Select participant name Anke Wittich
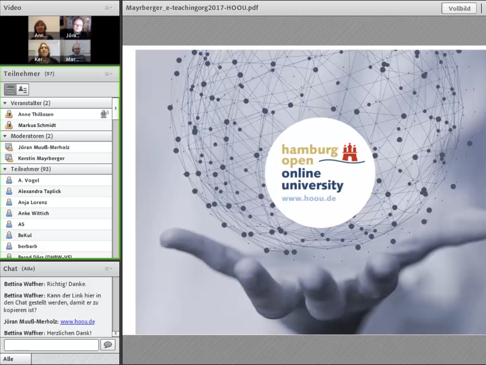The height and width of the screenshot is (365, 486). point(34,213)
